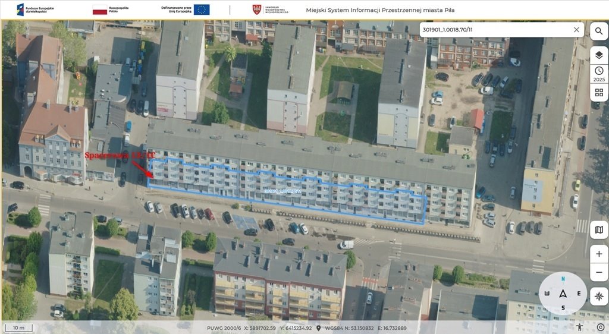Click the Miejski System Informacji Przestrzennej title
Viewport: 609px width, 334px height.
380,10
